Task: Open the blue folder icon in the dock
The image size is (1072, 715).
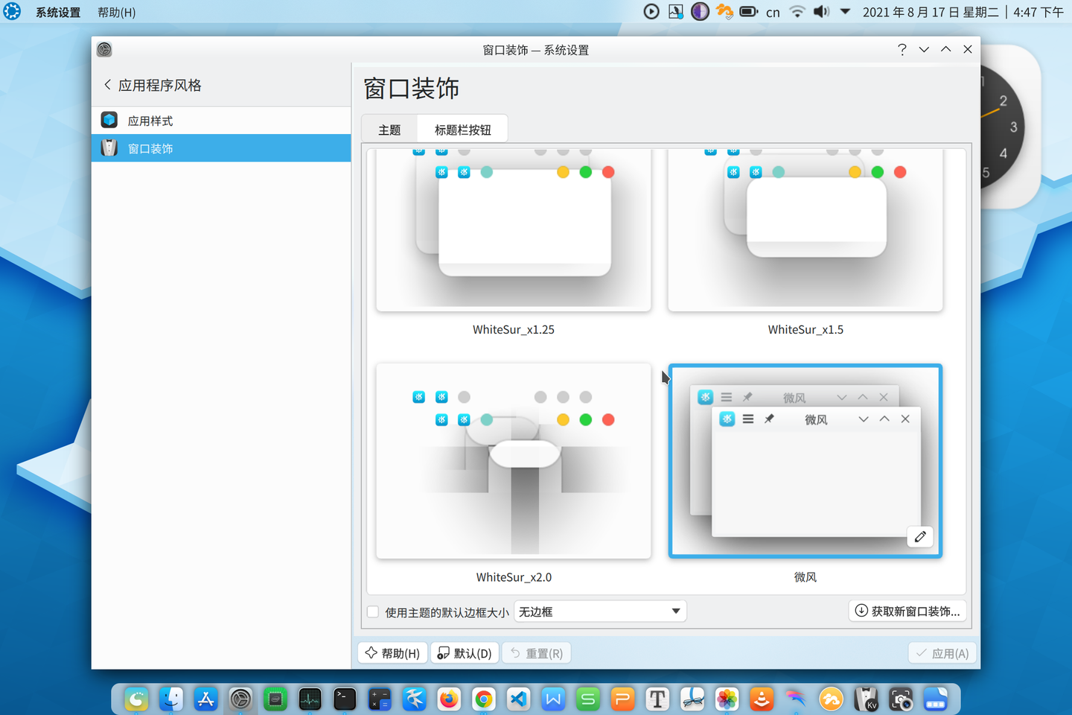Action: click(x=935, y=699)
